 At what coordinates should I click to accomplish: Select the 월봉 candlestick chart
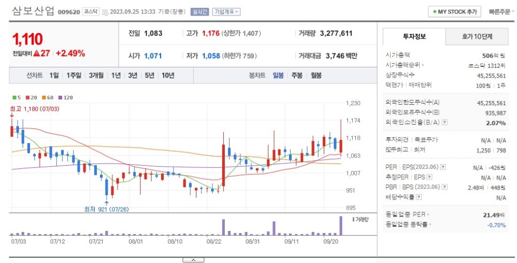(316, 75)
